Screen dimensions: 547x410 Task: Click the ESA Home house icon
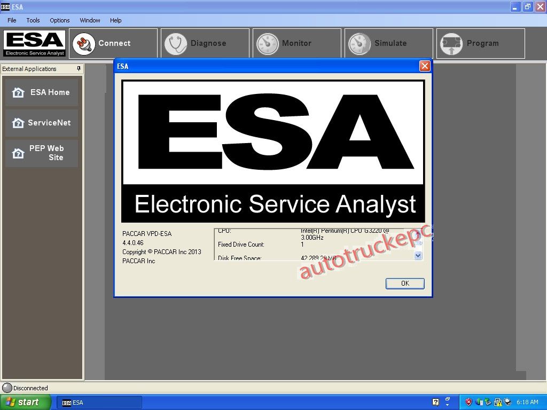pyautogui.click(x=18, y=92)
